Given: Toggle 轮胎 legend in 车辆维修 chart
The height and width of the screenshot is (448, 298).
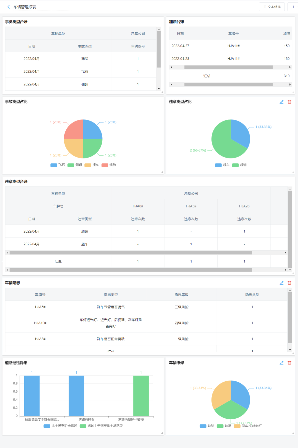Looking at the screenshot, I should pyautogui.click(x=207, y=426).
